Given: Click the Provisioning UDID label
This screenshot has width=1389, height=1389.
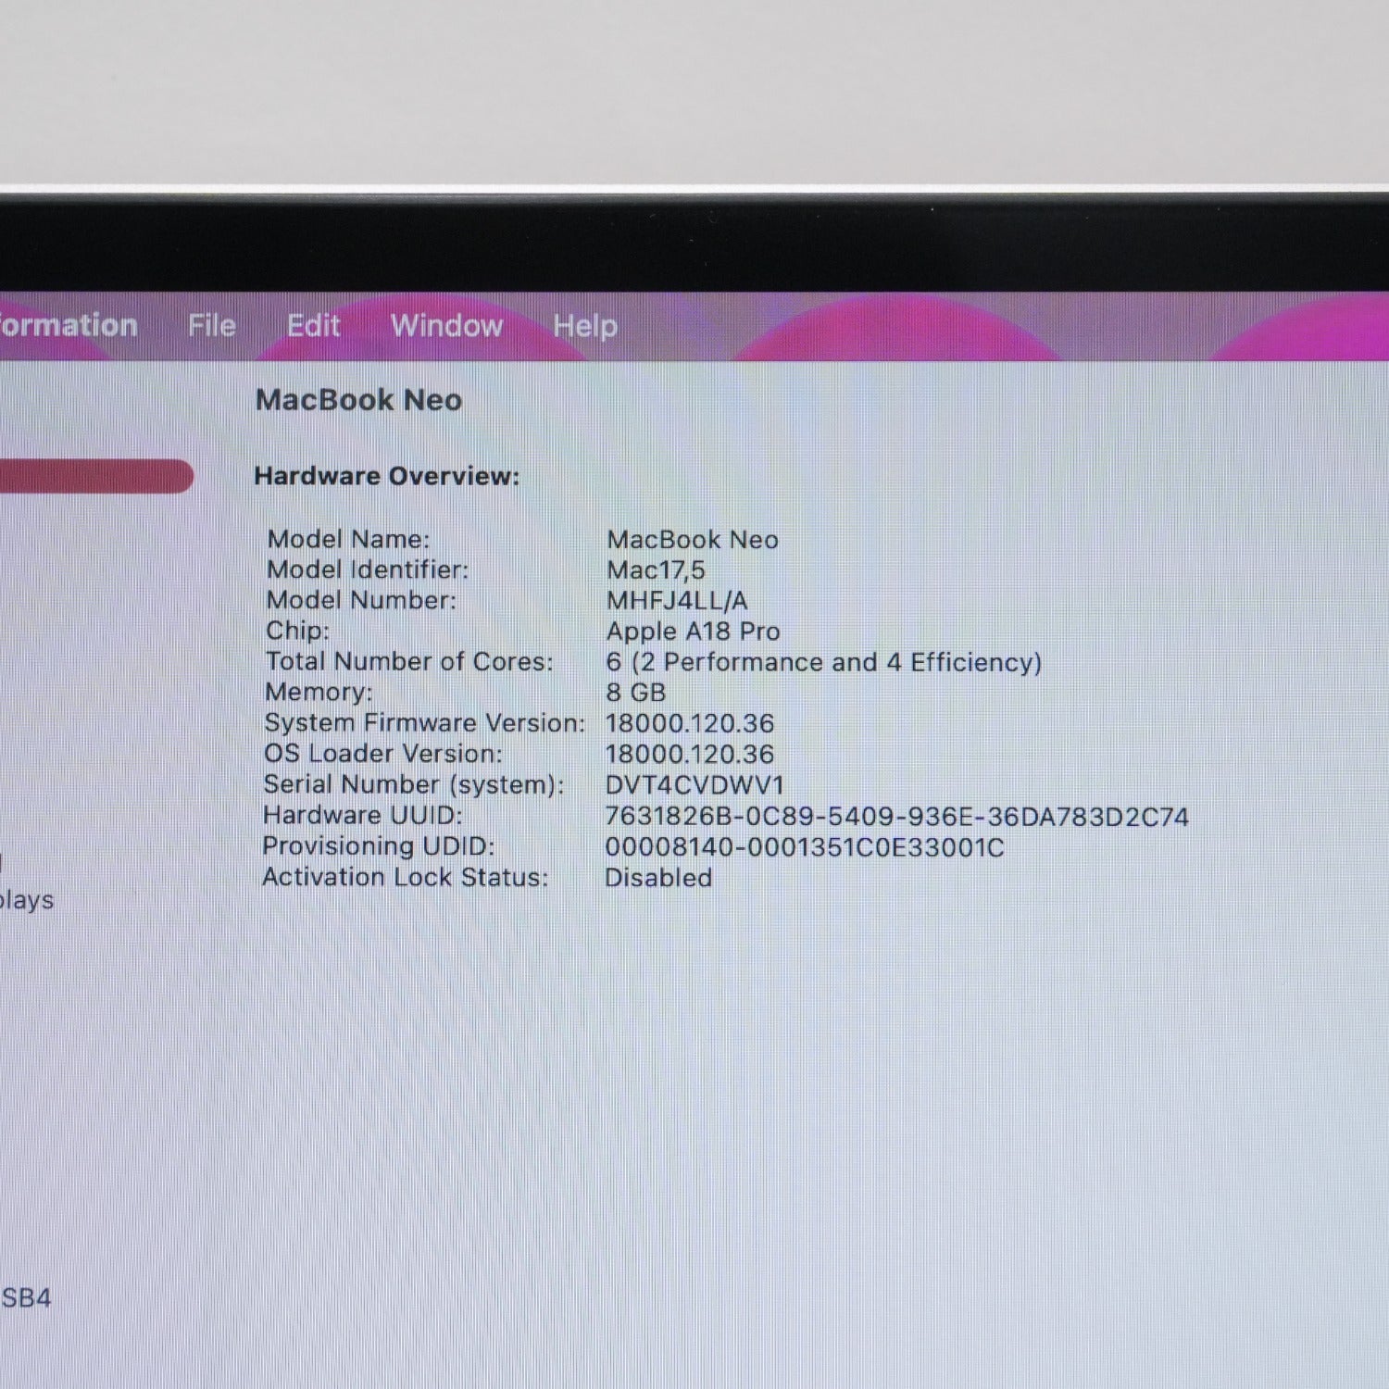Looking at the screenshot, I should [379, 845].
